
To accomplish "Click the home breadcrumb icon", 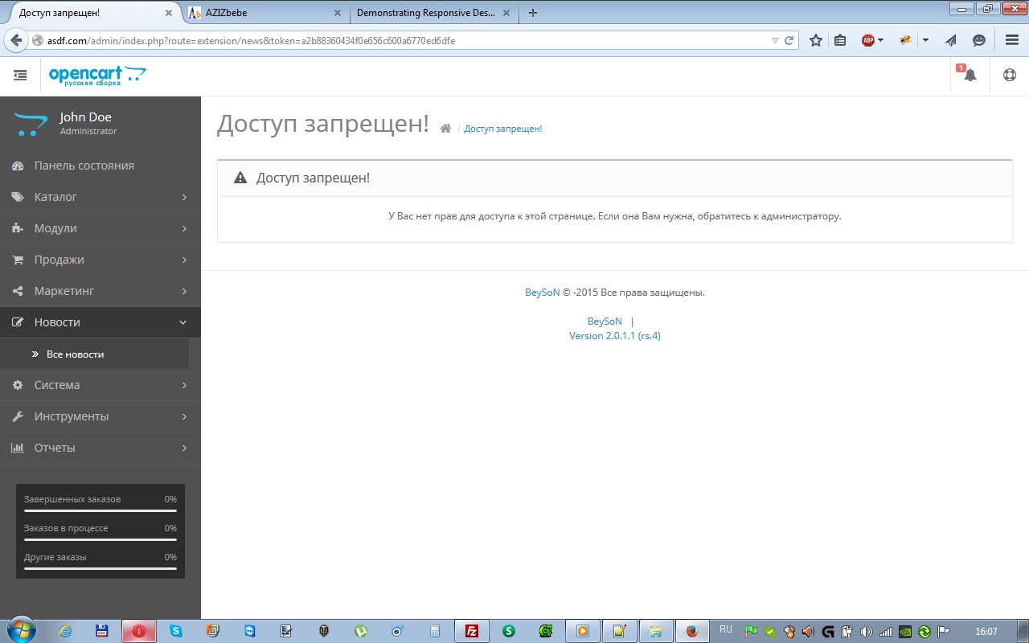I will coord(445,129).
